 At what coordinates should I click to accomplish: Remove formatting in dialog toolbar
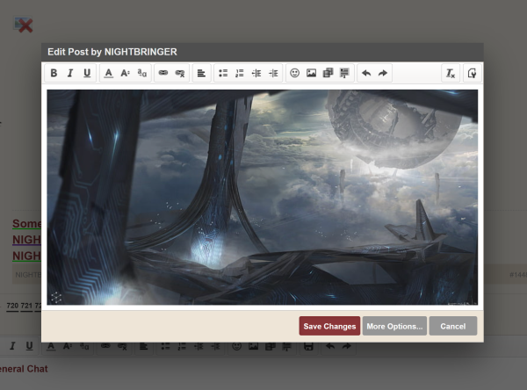451,73
